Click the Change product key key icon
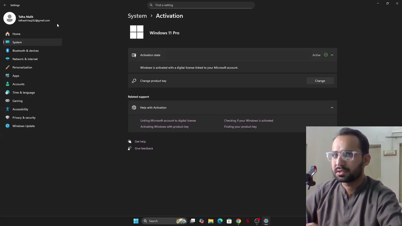Image resolution: width=402 pixels, height=226 pixels. [134, 81]
